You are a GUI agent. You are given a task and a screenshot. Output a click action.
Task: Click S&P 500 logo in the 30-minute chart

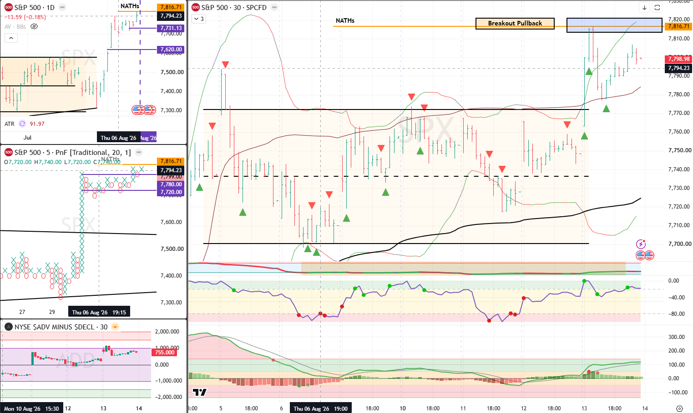coord(196,7)
